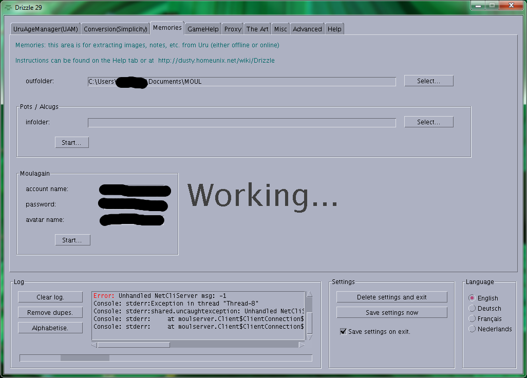
Task: Click the "Moulagain" group title
Action: coord(34,174)
